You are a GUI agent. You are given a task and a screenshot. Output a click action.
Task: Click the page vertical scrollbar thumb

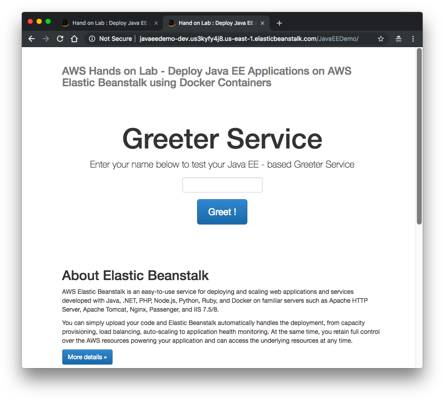(x=420, y=136)
